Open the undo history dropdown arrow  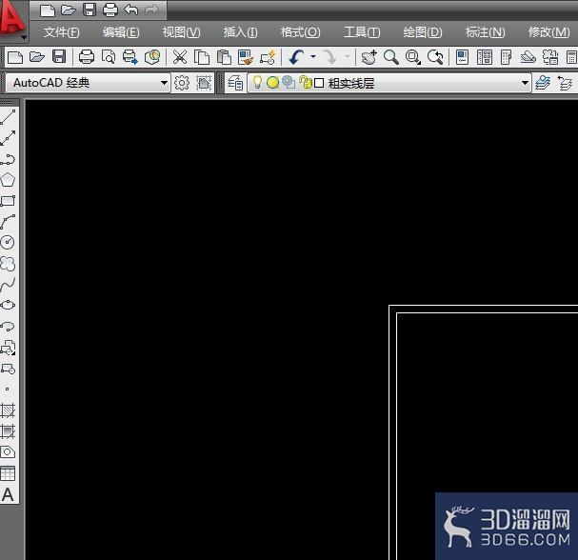click(313, 57)
